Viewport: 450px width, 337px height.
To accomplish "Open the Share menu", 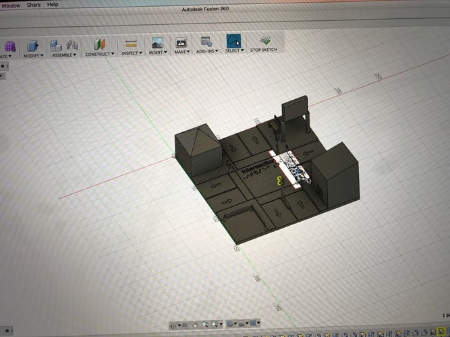I will pyautogui.click(x=34, y=5).
